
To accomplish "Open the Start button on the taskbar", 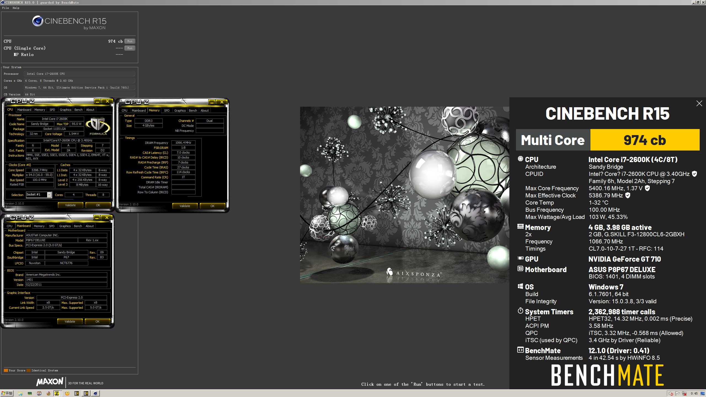I will pos(7,393).
